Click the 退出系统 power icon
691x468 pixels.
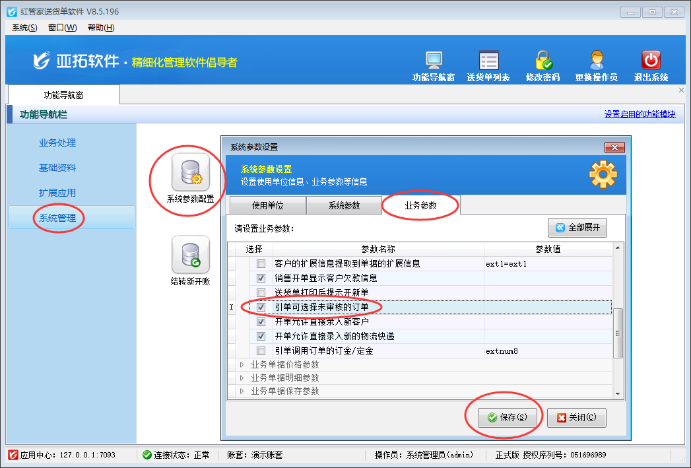point(651,61)
